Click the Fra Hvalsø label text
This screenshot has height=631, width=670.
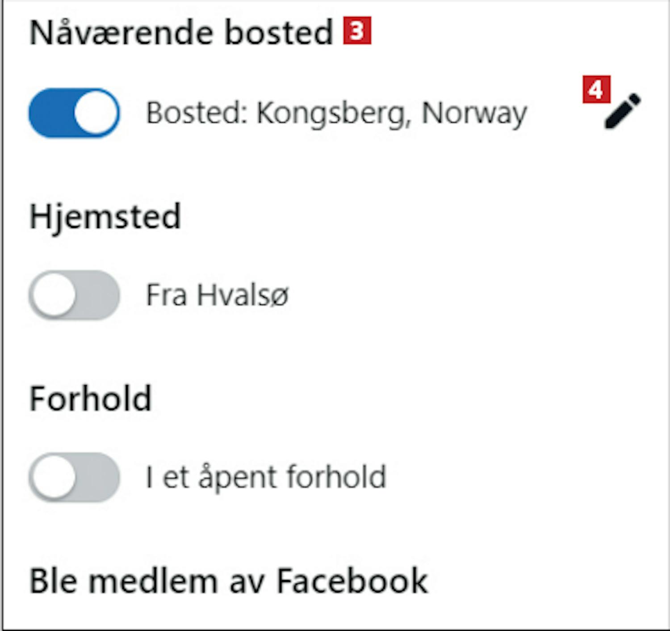point(218,295)
